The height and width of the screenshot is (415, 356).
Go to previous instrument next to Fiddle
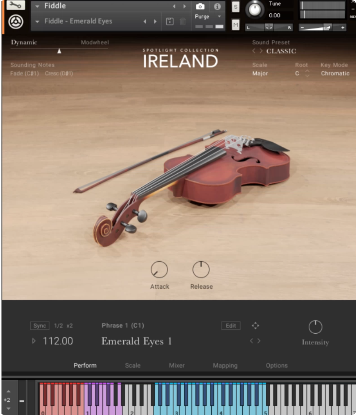click(x=174, y=6)
